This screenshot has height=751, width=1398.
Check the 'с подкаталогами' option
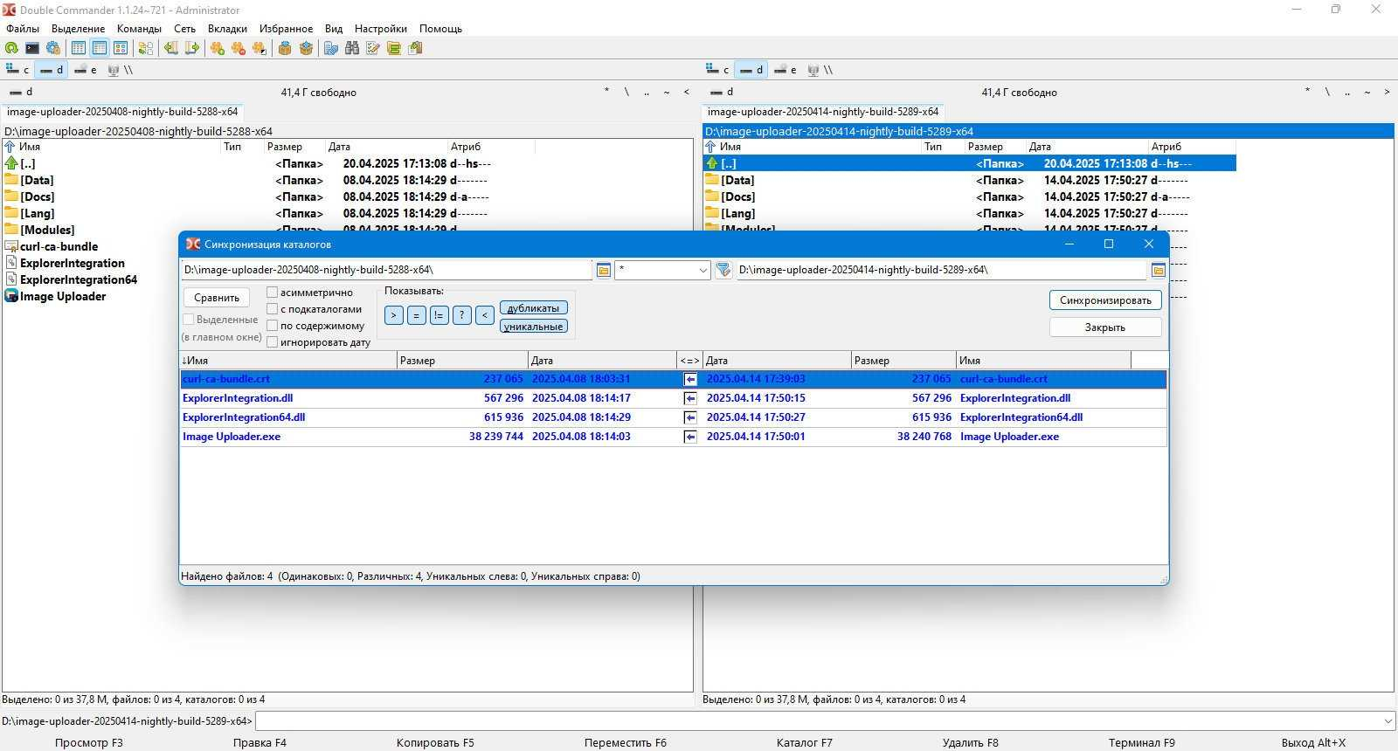[273, 309]
